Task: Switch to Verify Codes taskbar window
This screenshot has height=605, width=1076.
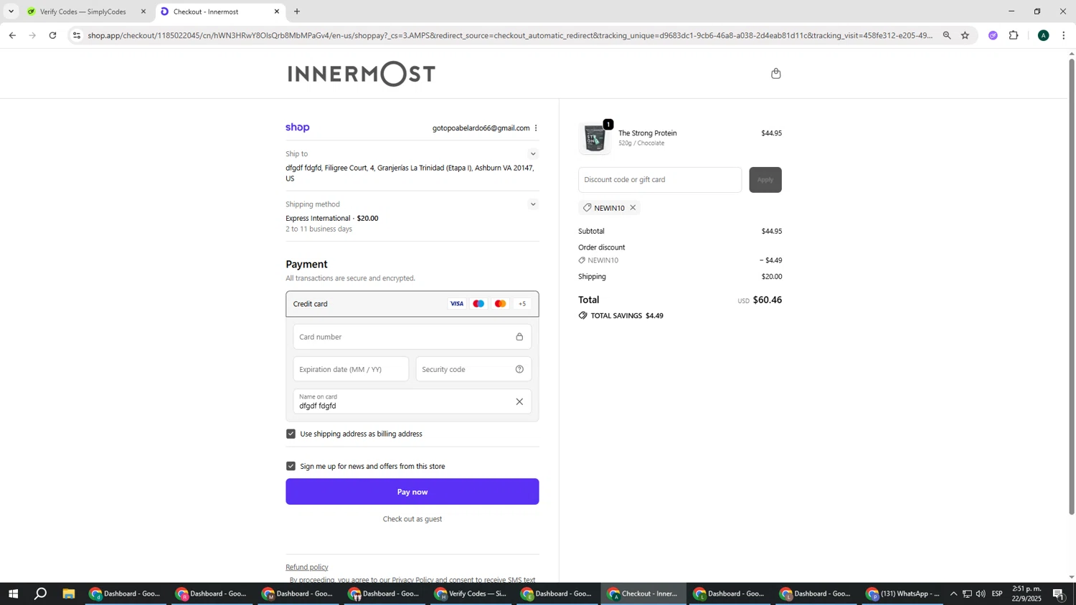Action: [471, 594]
